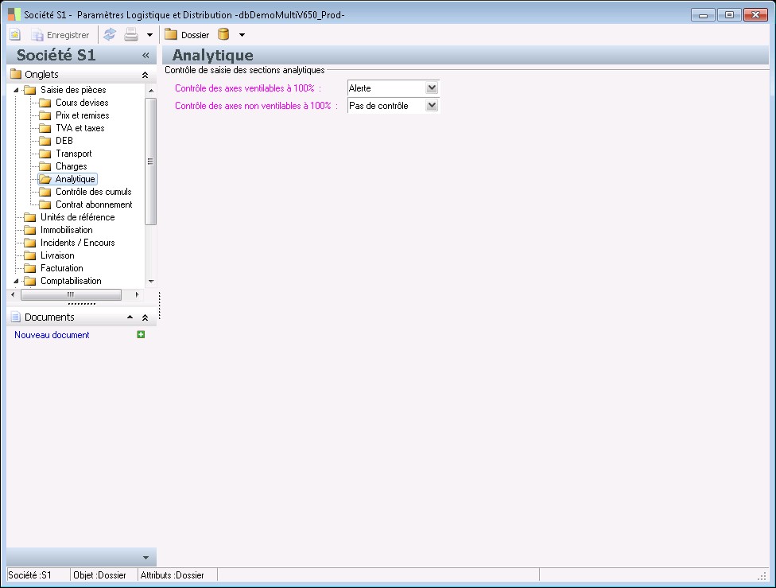
Task: Open the axes ventilables control dropdown
Action: [432, 88]
